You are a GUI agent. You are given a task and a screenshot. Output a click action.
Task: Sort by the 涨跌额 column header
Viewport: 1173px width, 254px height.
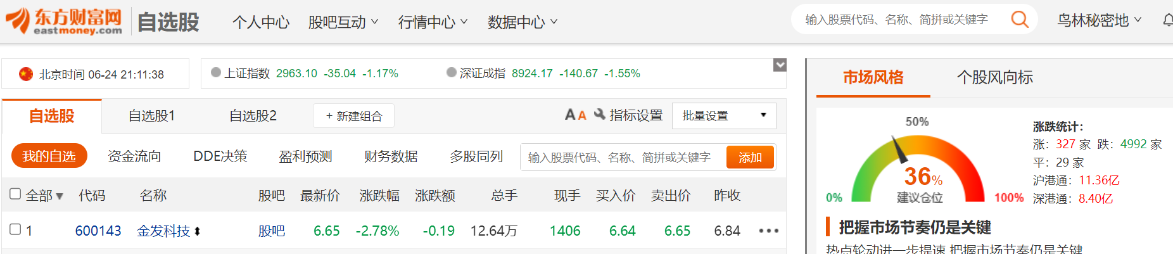coord(435,196)
